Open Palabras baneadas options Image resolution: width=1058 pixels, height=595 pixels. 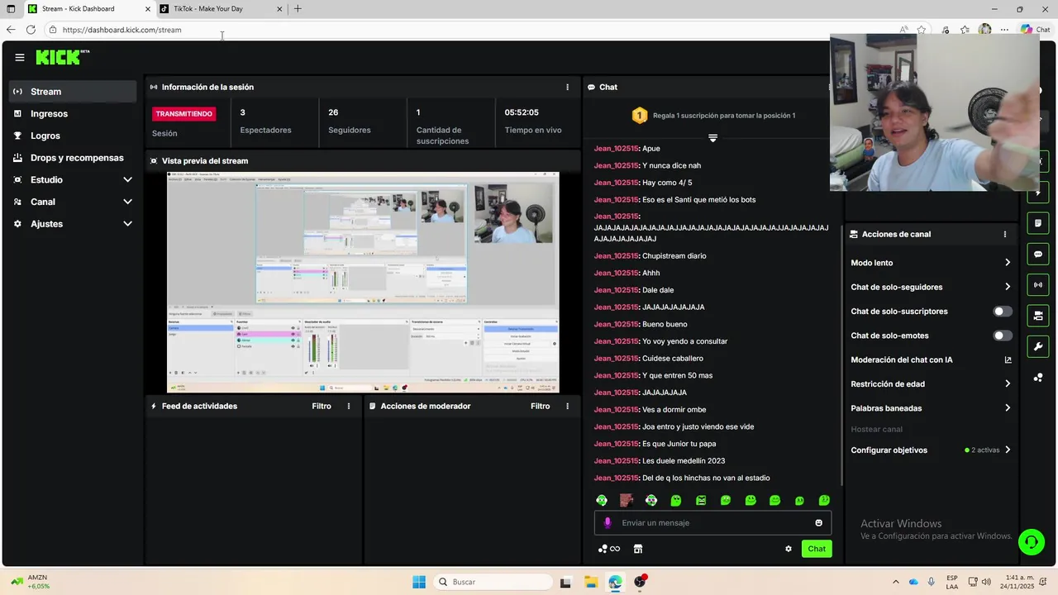pos(931,408)
